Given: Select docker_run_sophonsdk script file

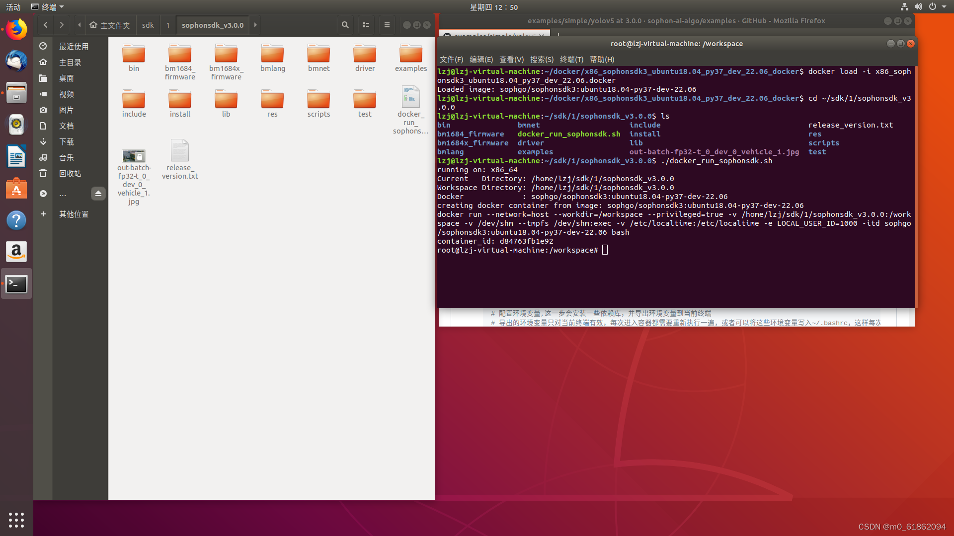Looking at the screenshot, I should click(x=411, y=110).
